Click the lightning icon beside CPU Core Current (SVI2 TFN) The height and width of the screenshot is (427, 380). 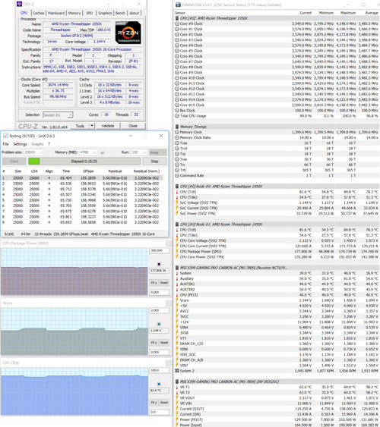pyautogui.click(x=177, y=246)
